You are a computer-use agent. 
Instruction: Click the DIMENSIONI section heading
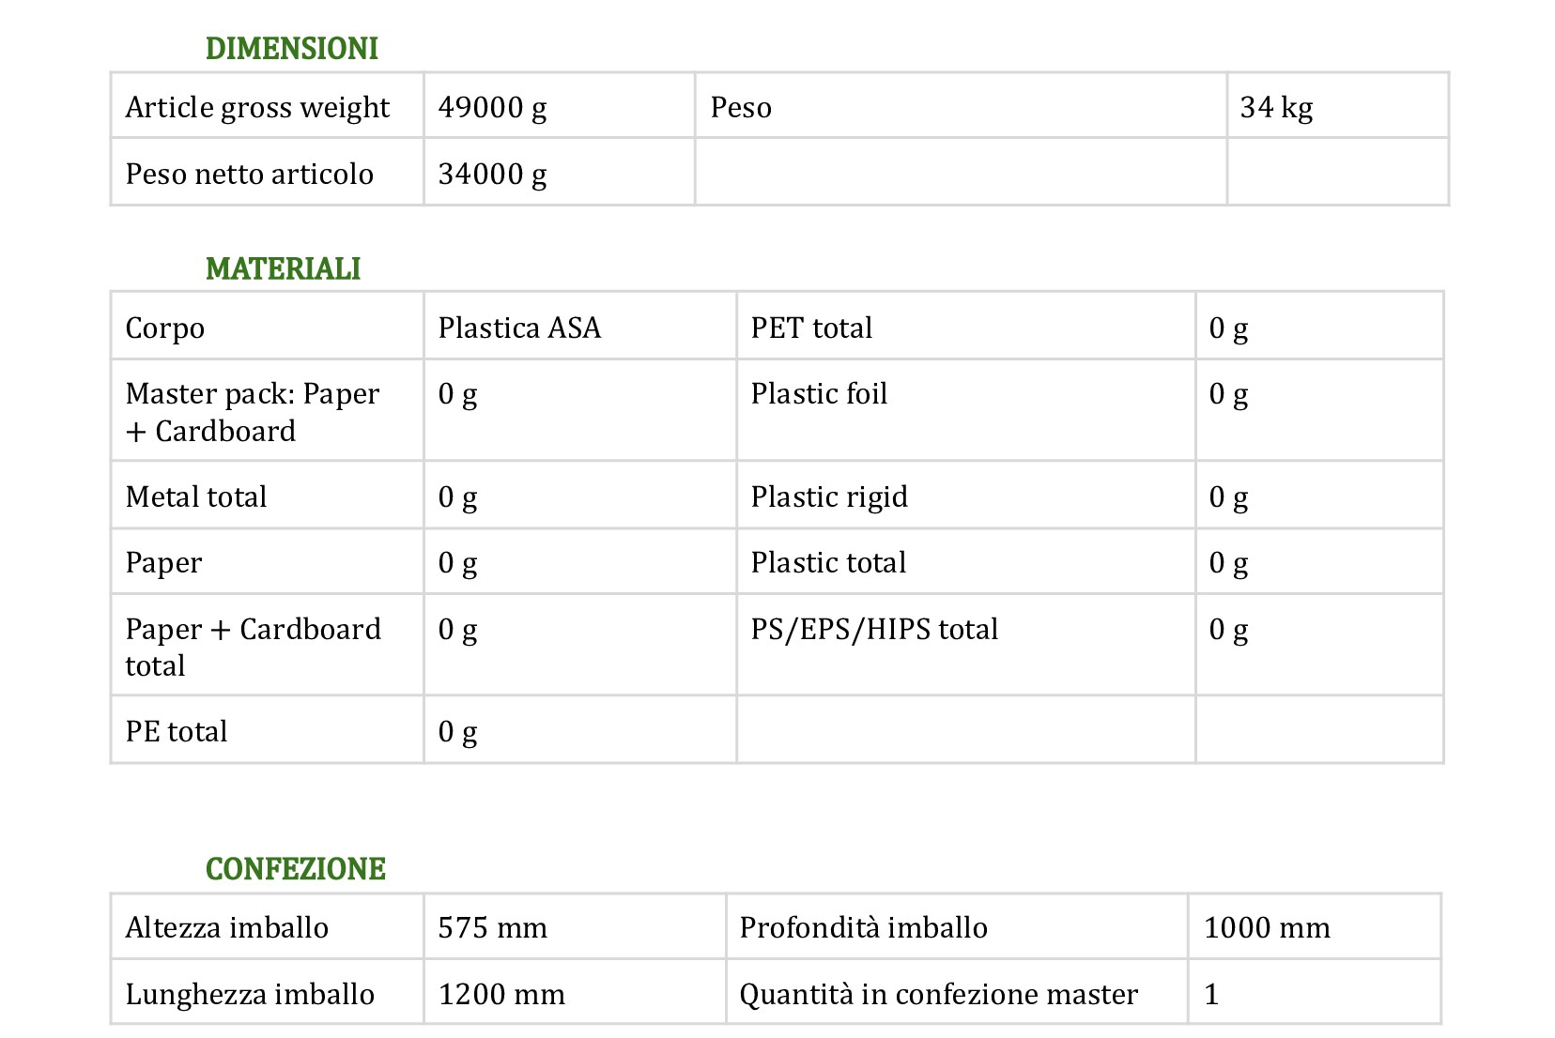291,49
